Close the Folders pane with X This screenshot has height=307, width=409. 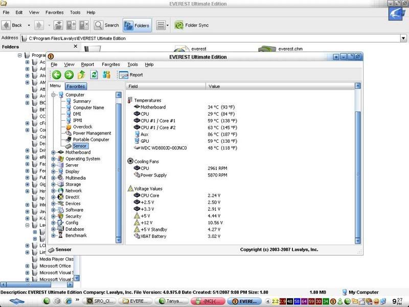76,47
